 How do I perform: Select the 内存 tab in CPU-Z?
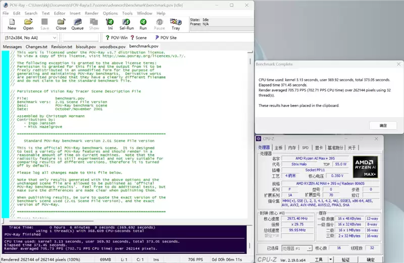[292, 147]
